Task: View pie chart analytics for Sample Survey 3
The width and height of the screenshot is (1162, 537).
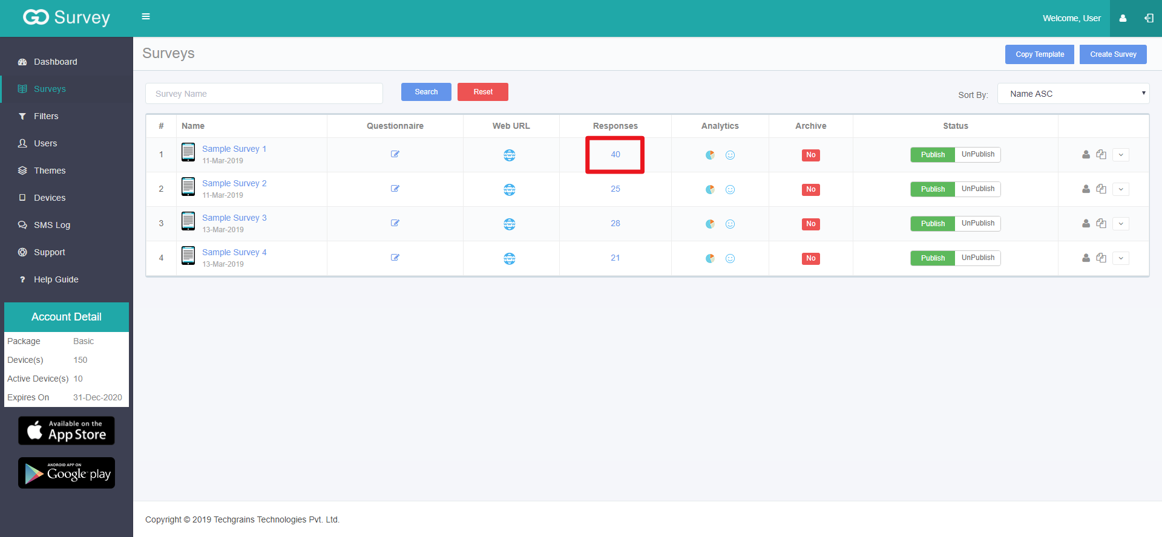Action: point(710,224)
